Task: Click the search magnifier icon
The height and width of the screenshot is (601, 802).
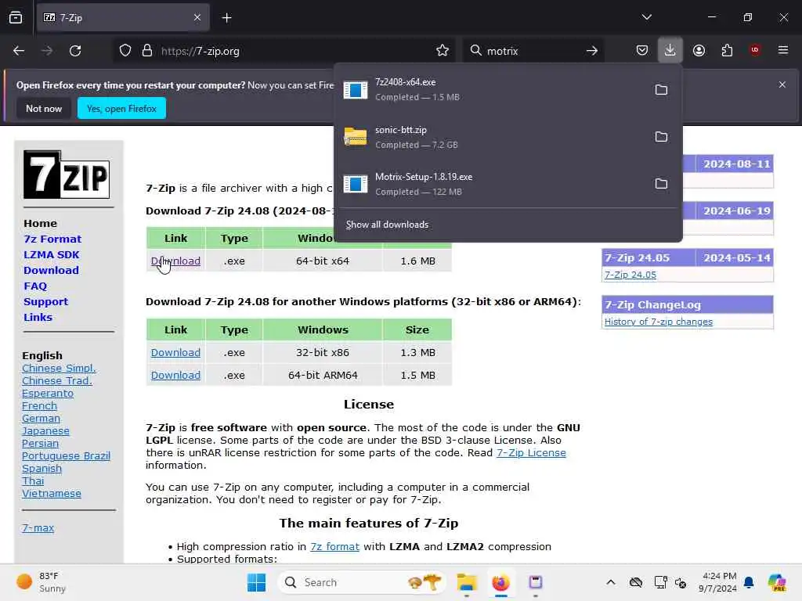Action: 475,51
